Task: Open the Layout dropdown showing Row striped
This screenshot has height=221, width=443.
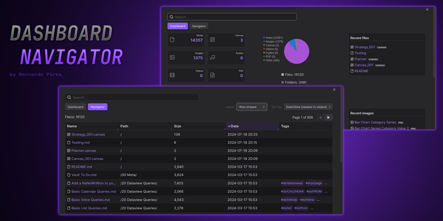Action: click(x=252, y=107)
